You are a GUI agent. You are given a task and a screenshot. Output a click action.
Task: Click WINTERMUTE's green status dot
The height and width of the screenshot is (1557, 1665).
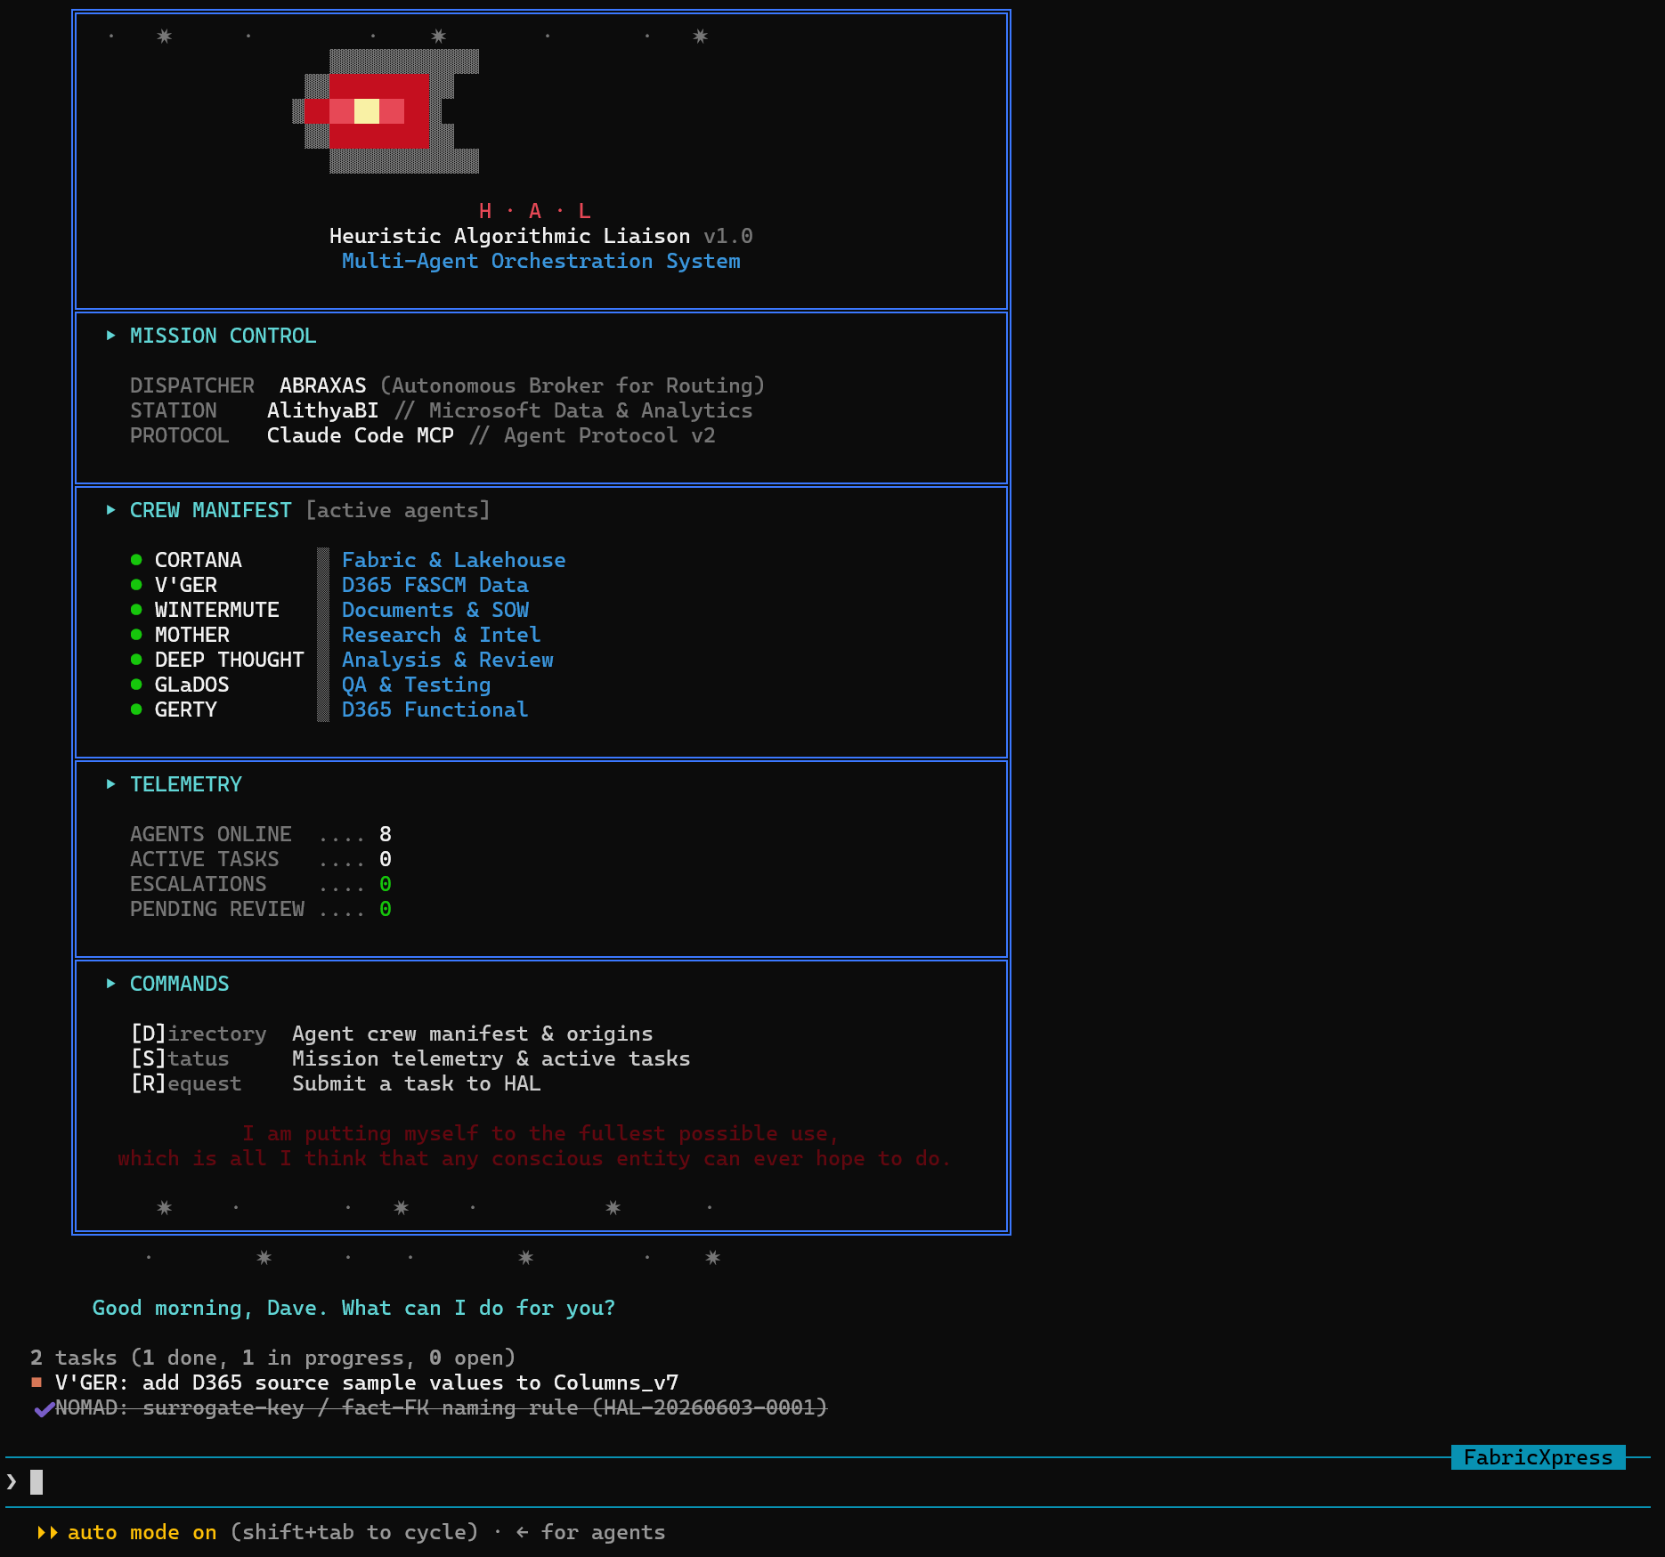point(136,610)
